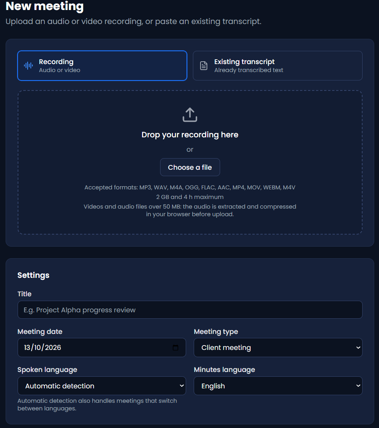Click the audio waveform icon in Recording
The height and width of the screenshot is (428, 379).
pyautogui.click(x=28, y=66)
